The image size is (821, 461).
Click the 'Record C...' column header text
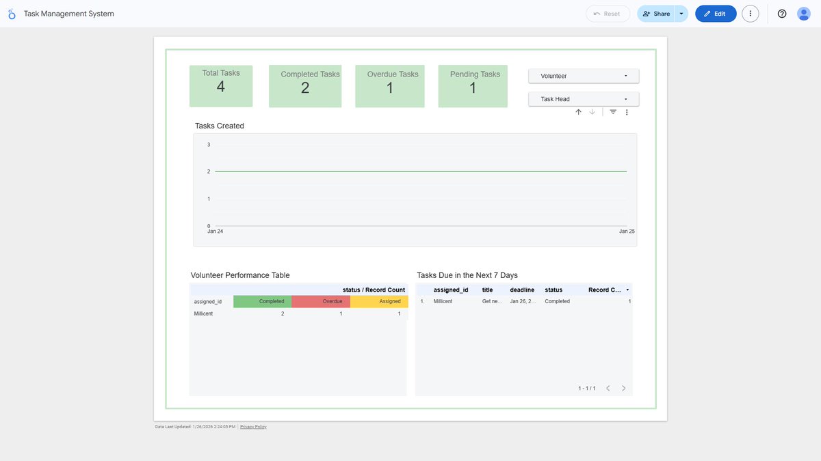pos(605,290)
